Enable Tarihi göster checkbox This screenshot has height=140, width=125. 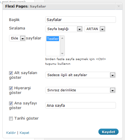click(11, 118)
